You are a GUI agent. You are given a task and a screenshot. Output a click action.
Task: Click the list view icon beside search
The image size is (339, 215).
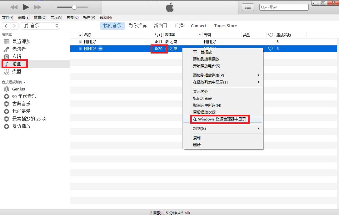247,7
